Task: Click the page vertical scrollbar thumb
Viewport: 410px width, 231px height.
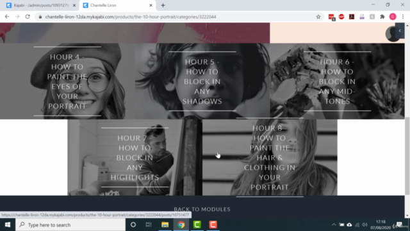Action: click(407, 156)
